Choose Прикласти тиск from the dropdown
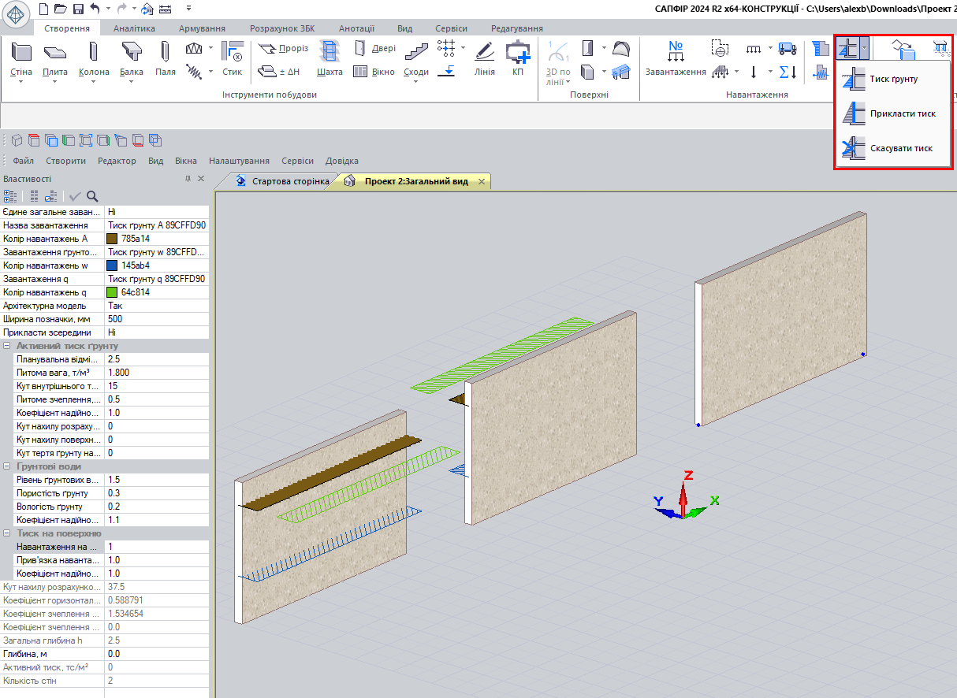This screenshot has height=698, width=957. 903,113
